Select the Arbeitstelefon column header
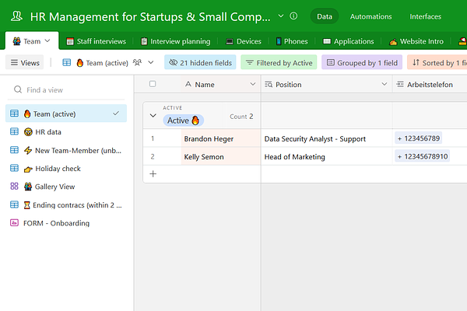 tap(430, 85)
